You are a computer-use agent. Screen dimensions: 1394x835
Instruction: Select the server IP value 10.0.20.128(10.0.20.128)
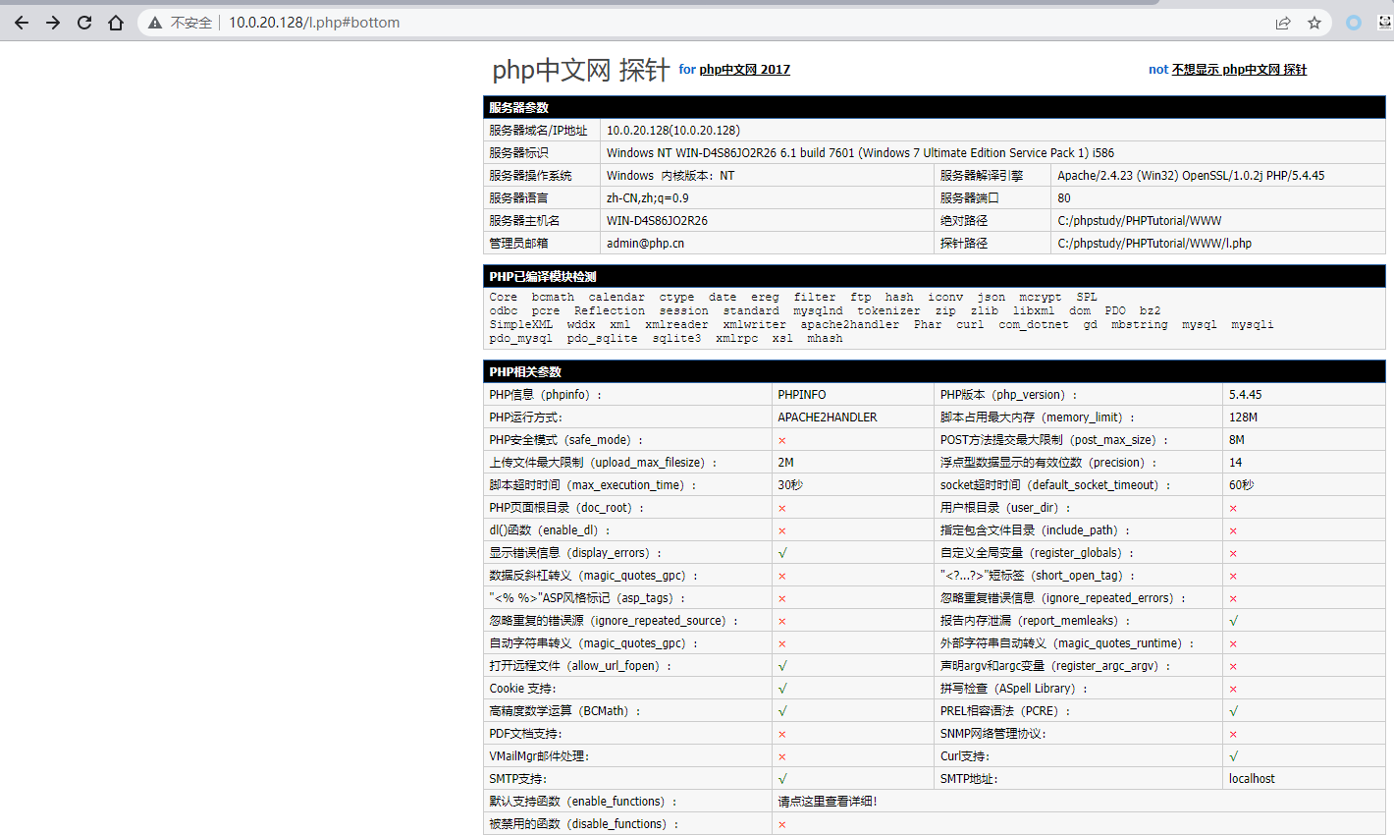(x=673, y=131)
